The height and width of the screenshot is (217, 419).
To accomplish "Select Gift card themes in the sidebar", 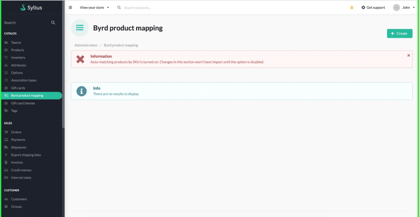I will point(23,103).
